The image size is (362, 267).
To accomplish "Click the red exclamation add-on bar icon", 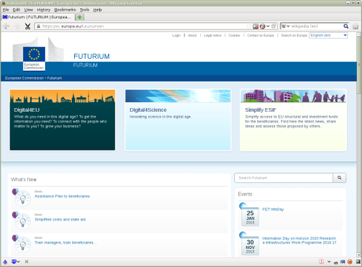I will tap(321, 262).
